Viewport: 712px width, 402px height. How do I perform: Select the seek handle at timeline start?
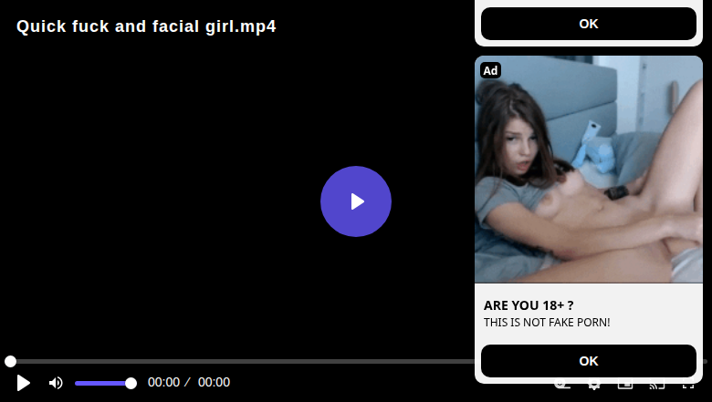(x=10, y=362)
